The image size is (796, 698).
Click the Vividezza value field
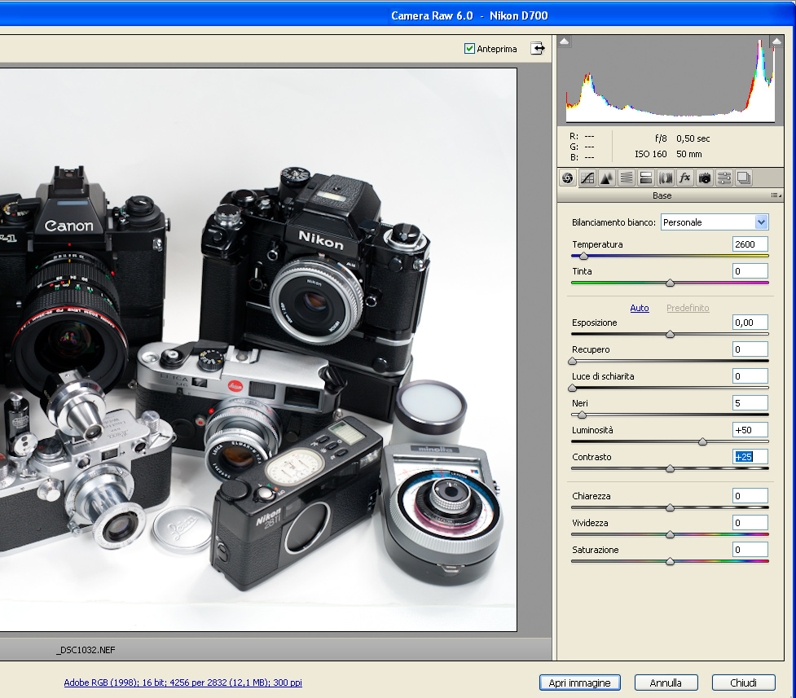point(750,523)
